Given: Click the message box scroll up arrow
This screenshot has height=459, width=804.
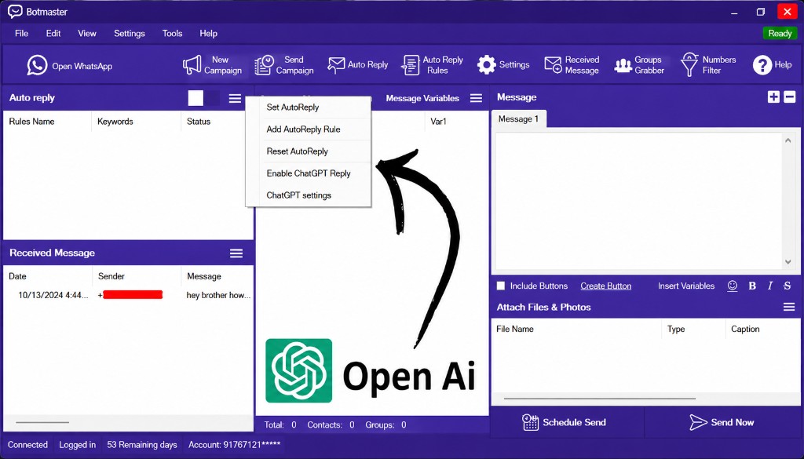Looking at the screenshot, I should (x=788, y=140).
